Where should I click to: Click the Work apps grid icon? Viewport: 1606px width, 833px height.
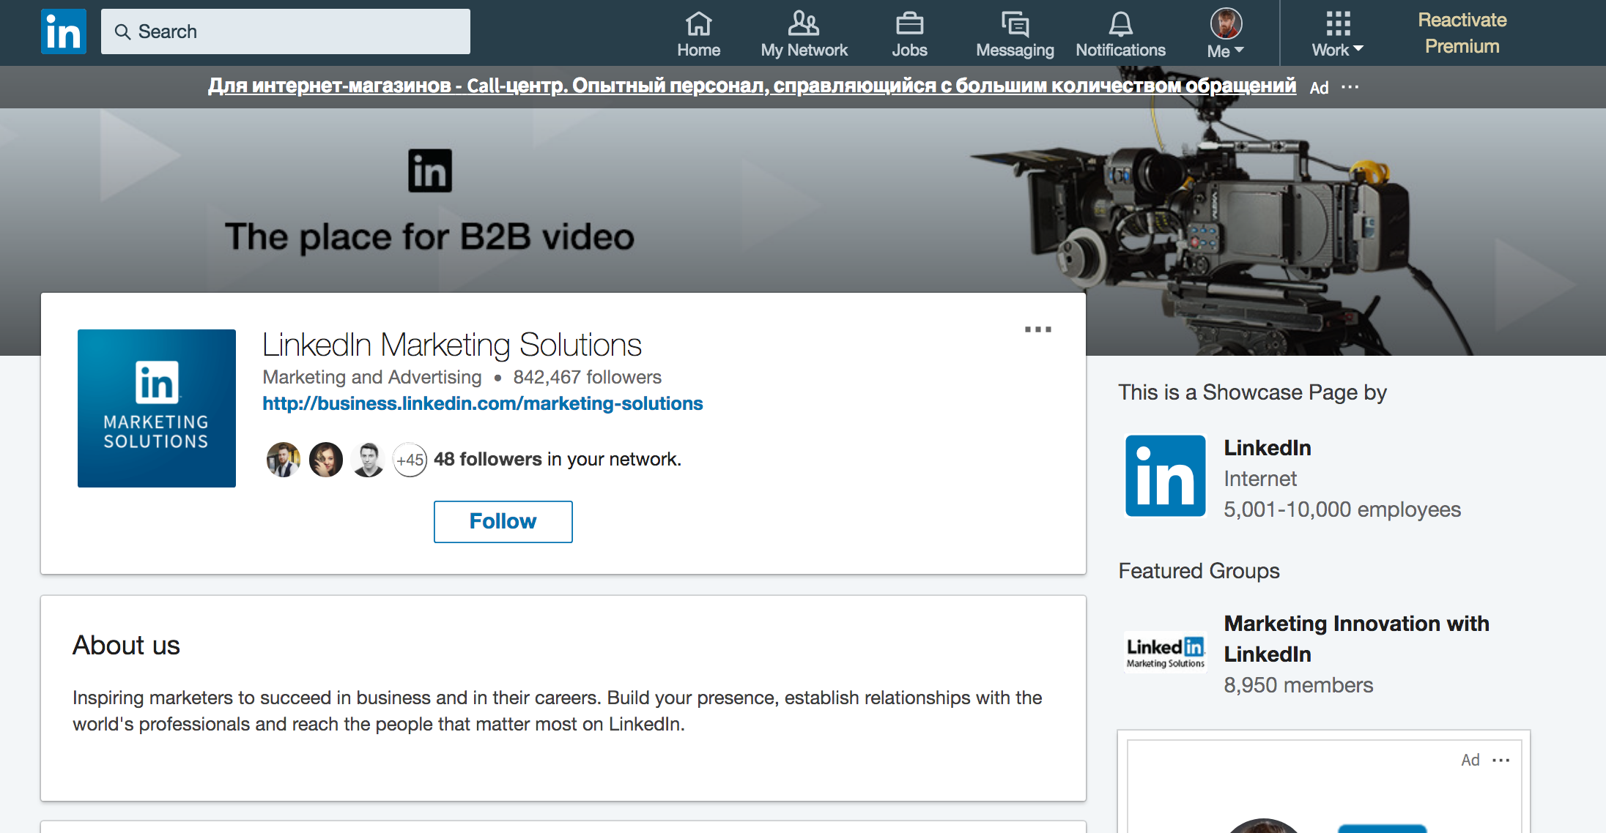[1338, 23]
